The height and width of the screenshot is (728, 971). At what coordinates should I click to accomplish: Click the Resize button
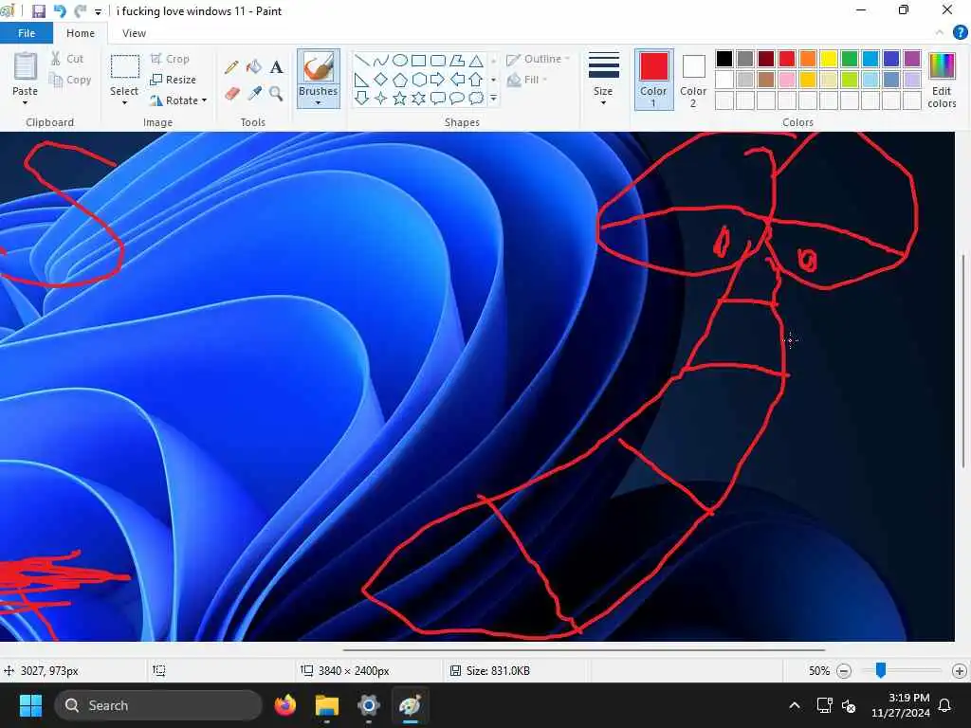tap(174, 80)
